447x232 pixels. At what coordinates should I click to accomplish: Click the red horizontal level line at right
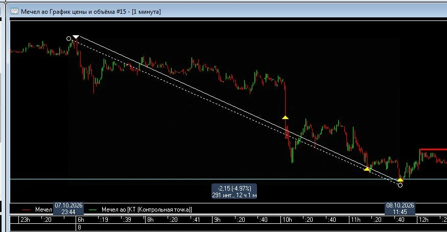tap(433, 149)
